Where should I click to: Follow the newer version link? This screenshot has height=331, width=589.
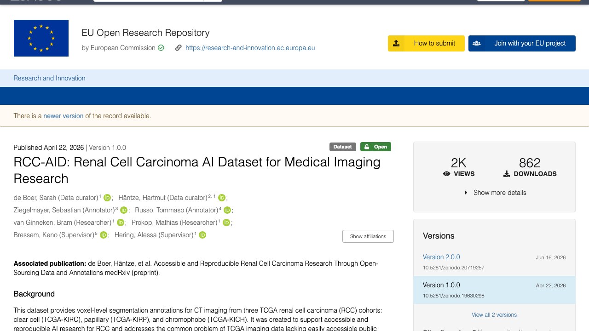click(64, 116)
